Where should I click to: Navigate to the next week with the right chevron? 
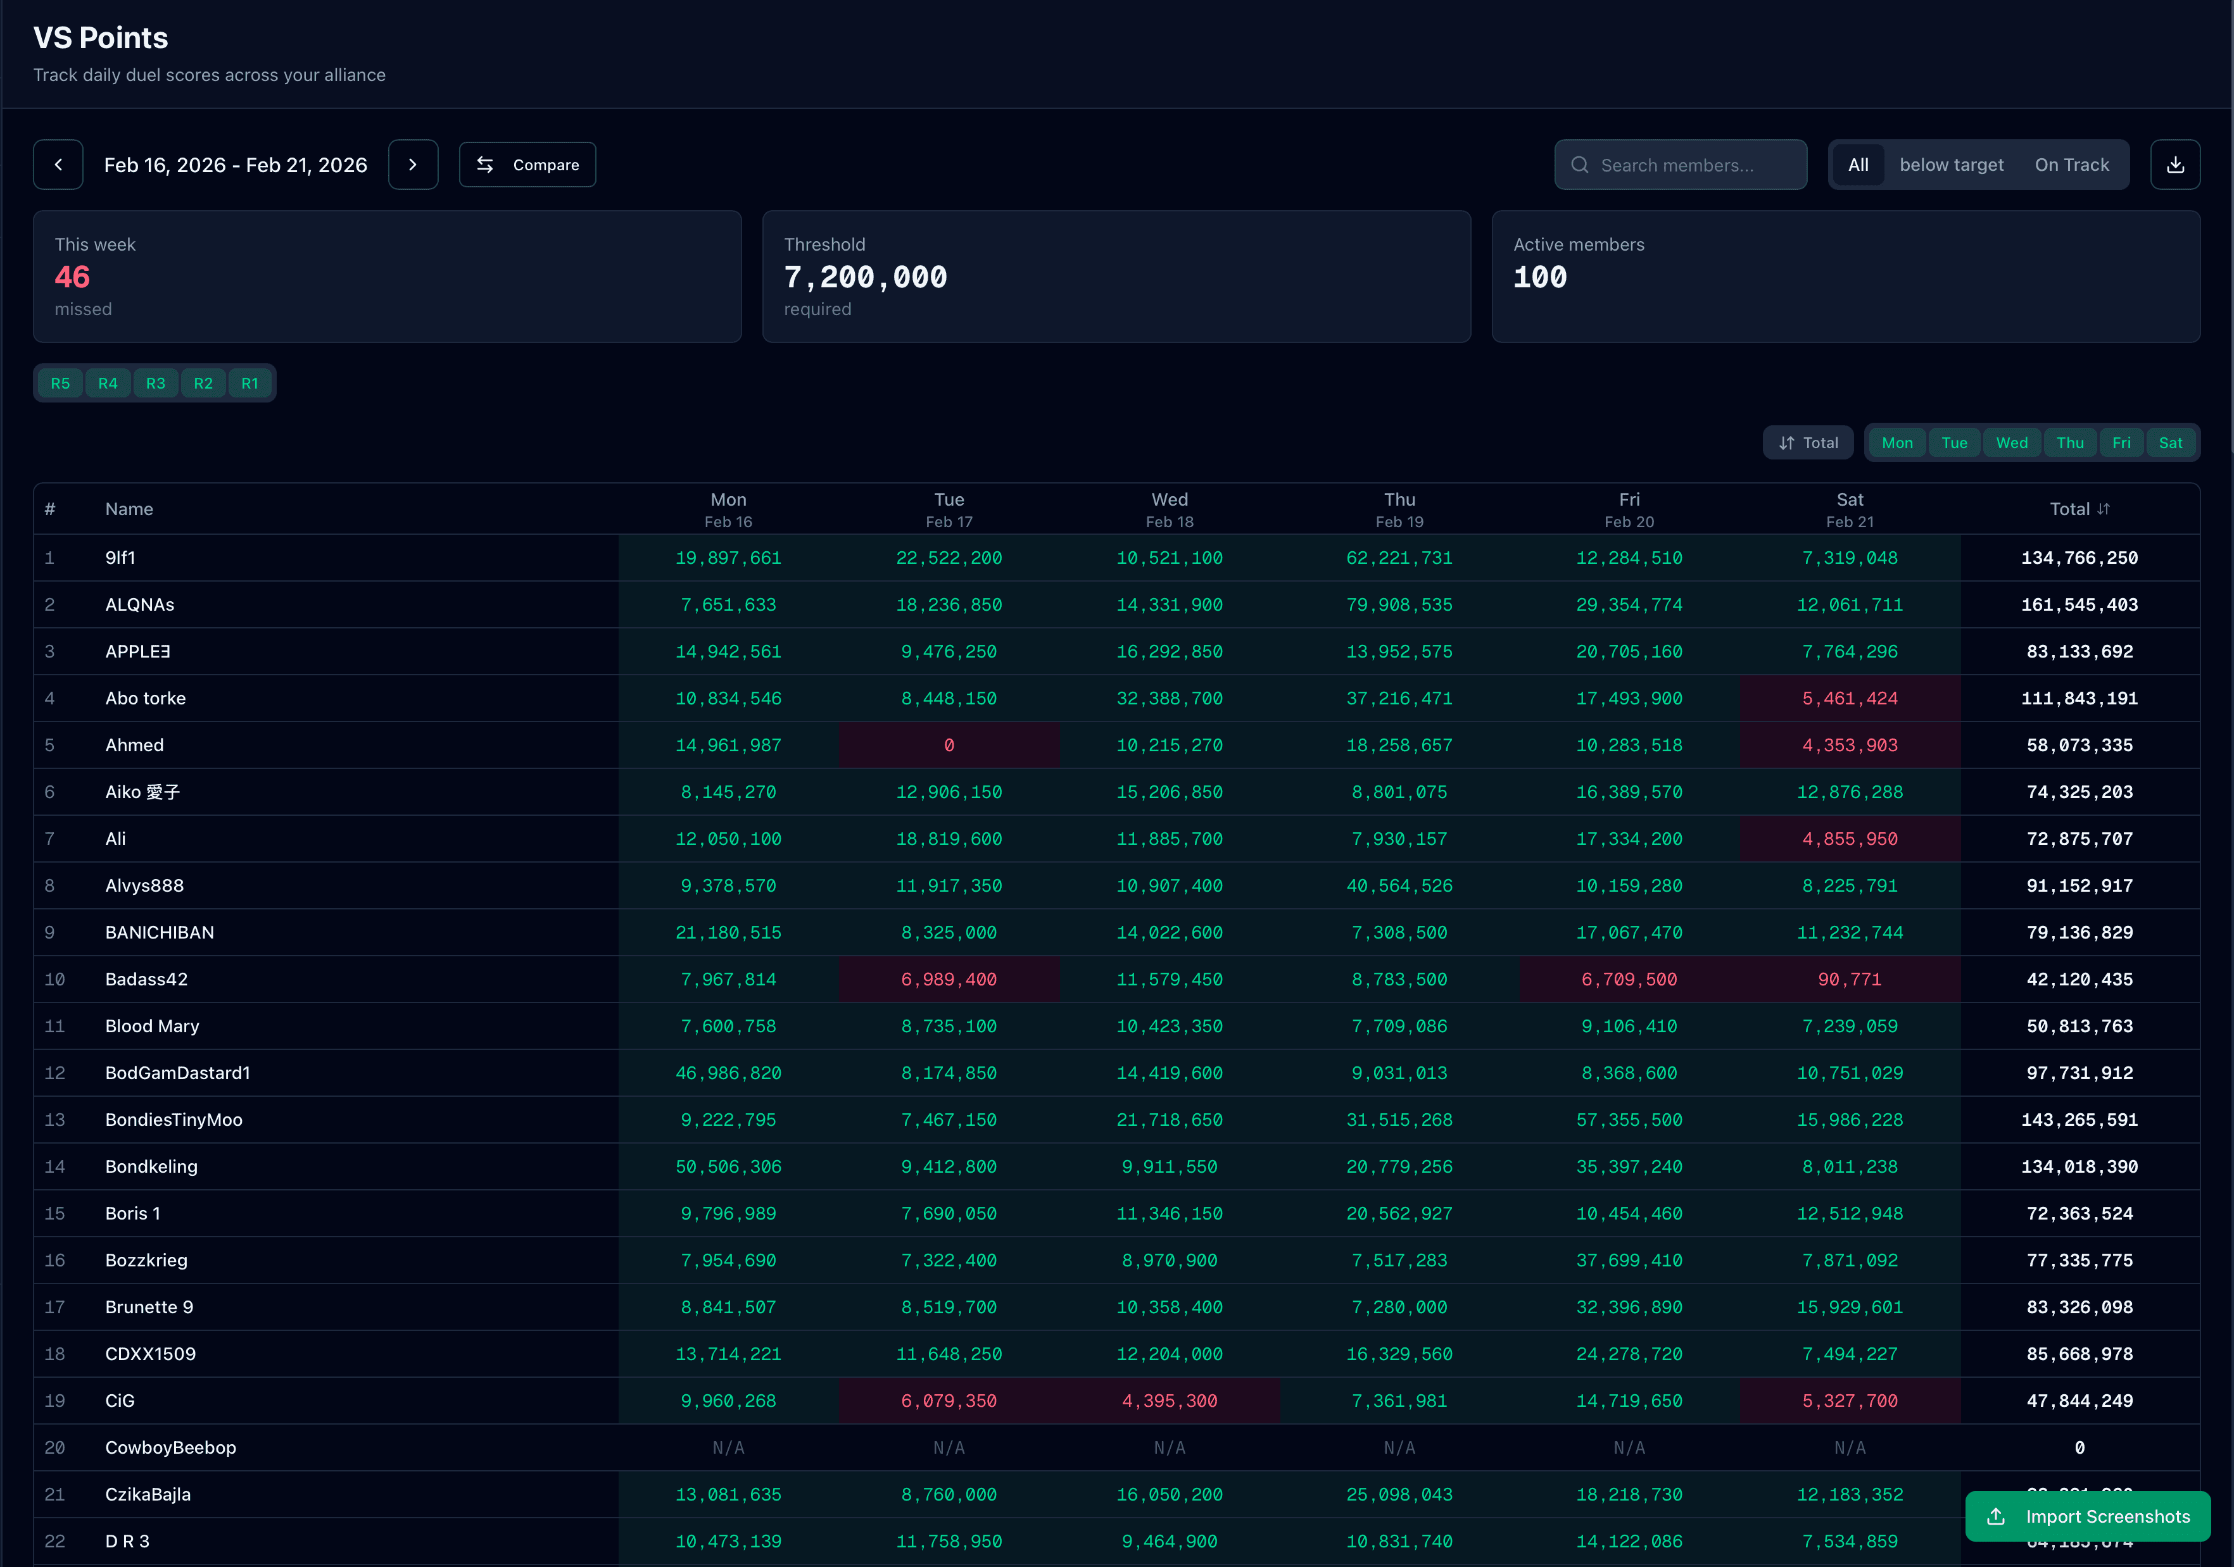tap(413, 165)
